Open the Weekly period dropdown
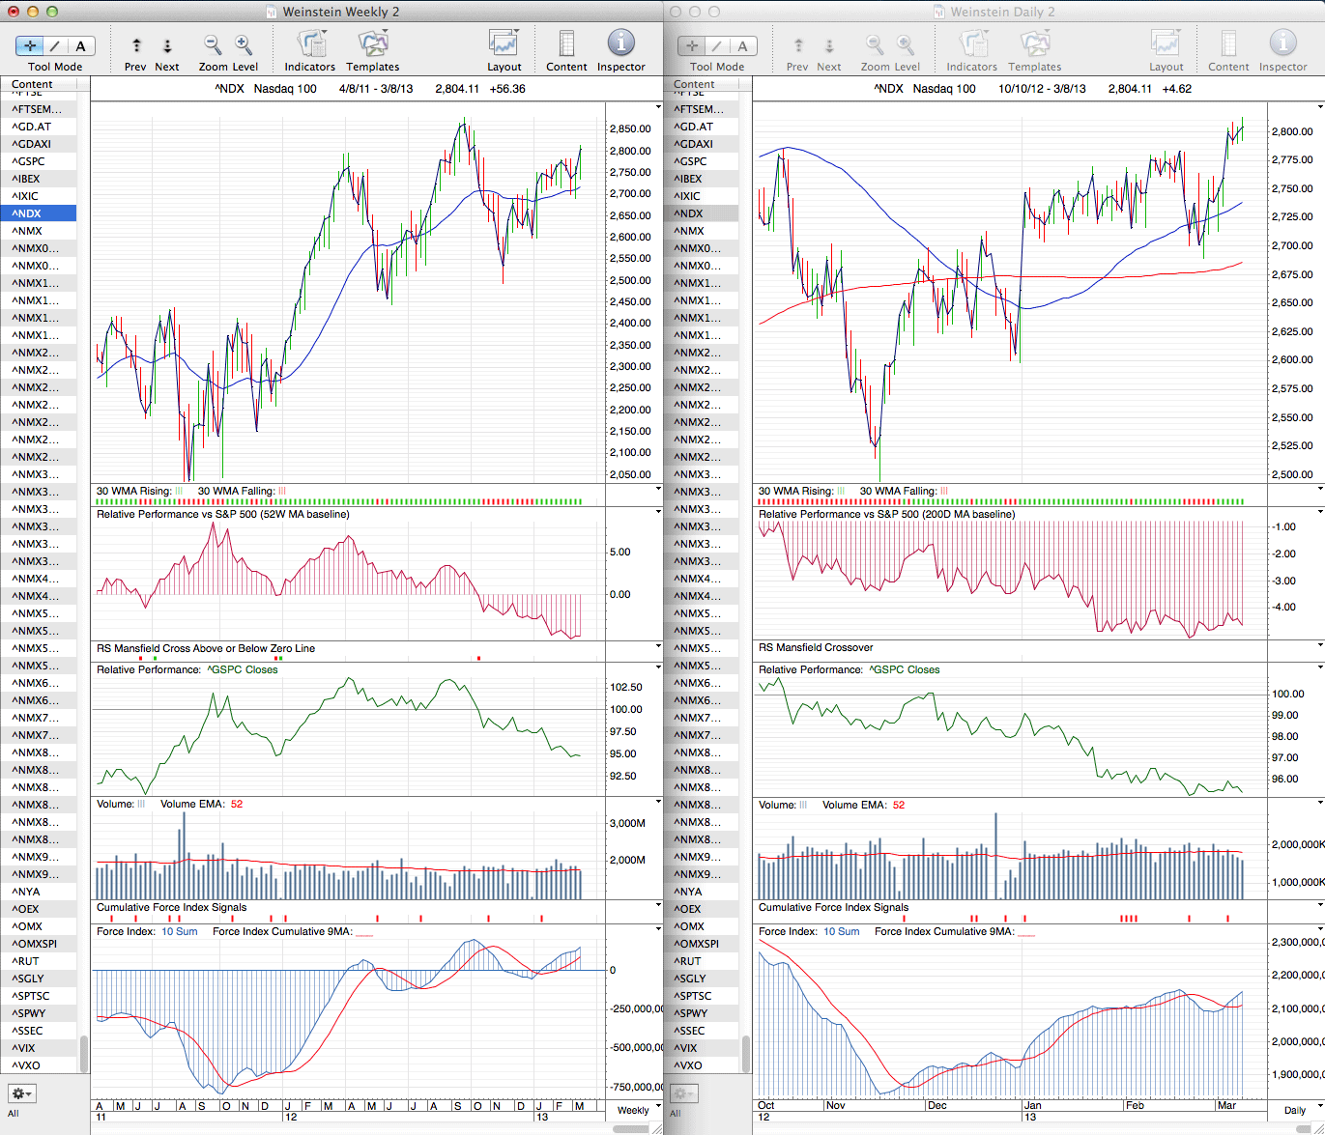The image size is (1325, 1135). 633,1110
